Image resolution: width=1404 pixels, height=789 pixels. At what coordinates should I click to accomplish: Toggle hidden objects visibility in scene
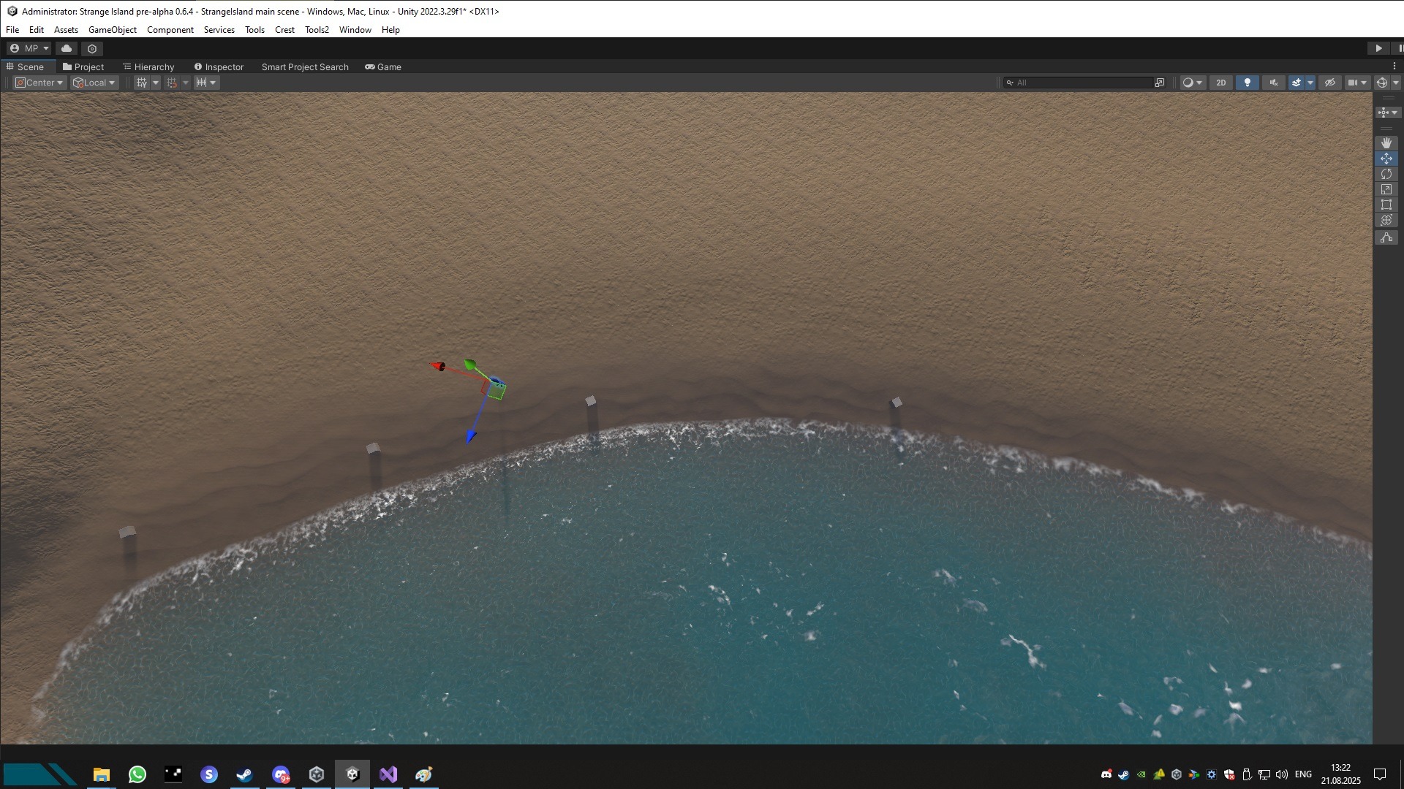1329,83
